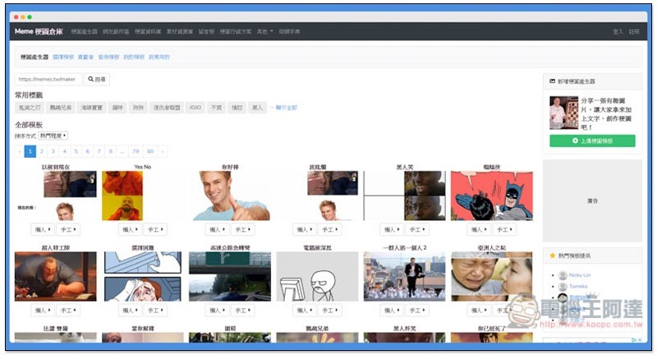Click the URL search input field
Viewport: 657px width, 355px height.
tap(48, 80)
